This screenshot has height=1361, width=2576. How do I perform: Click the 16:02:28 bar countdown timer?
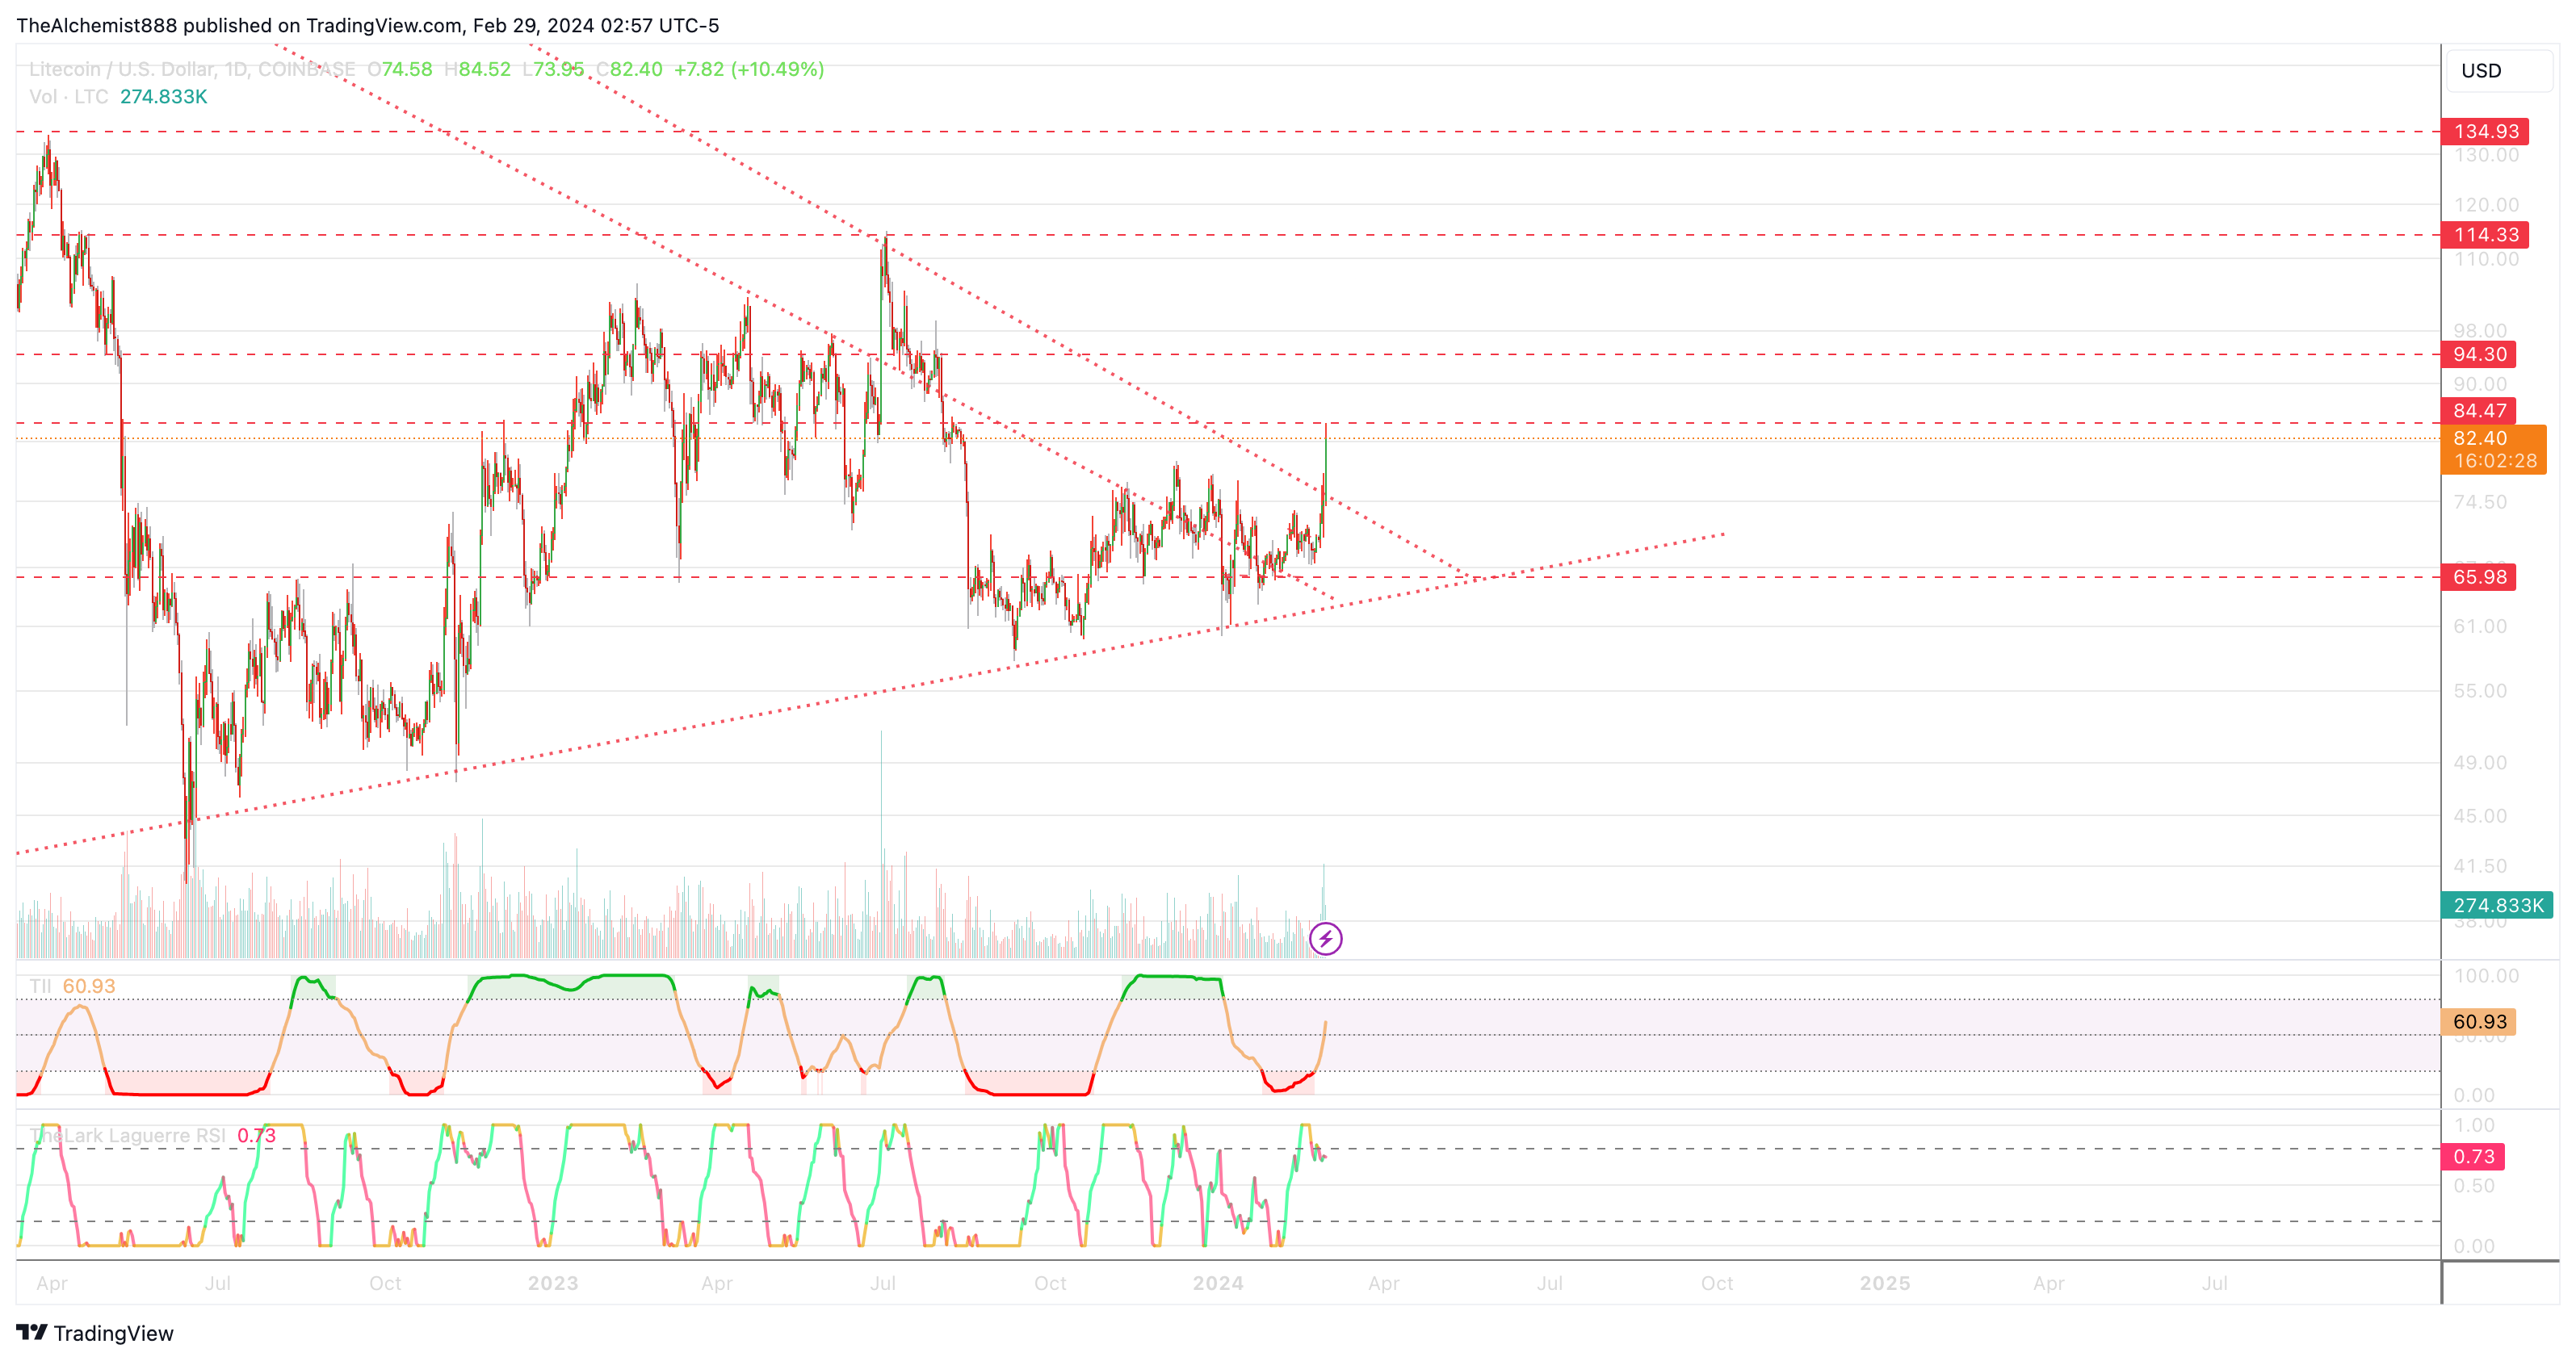[2495, 461]
